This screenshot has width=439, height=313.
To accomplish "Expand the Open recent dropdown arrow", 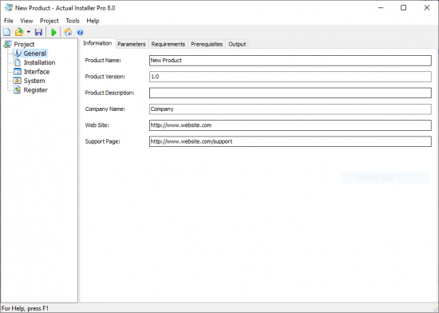I will [28, 32].
